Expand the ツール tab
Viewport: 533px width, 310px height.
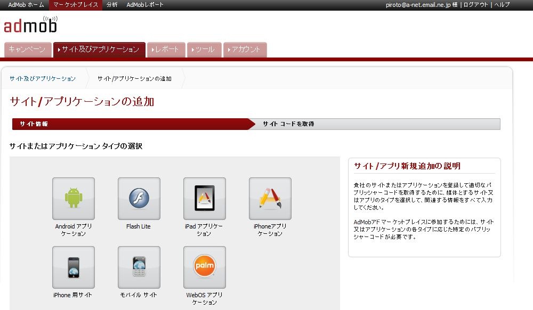204,50
